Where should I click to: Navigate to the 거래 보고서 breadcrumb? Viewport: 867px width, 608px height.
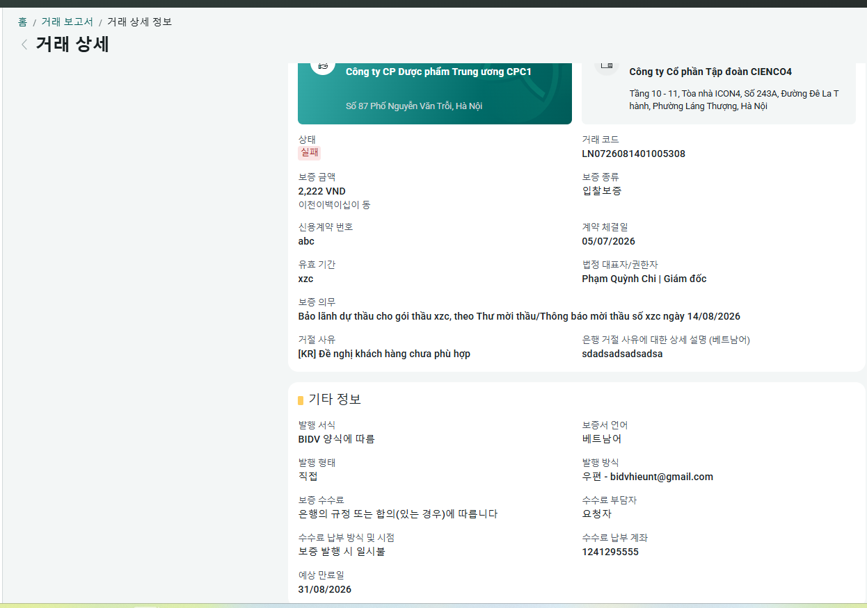click(67, 22)
